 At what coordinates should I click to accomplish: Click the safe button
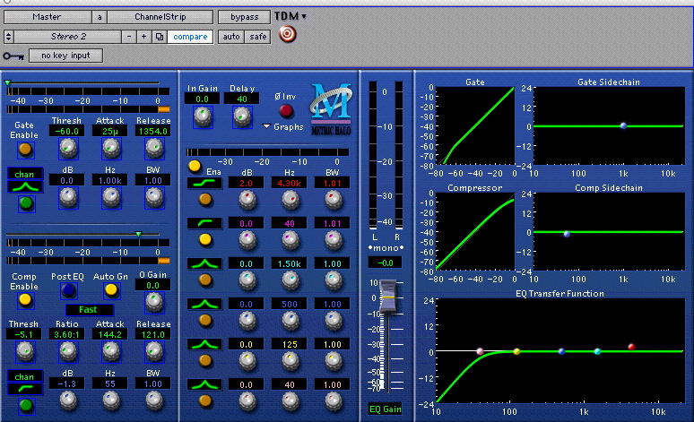coord(257,37)
